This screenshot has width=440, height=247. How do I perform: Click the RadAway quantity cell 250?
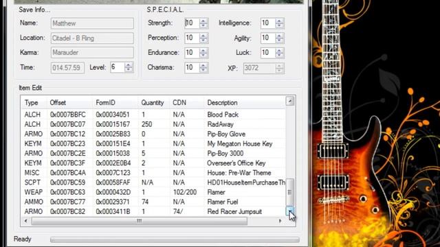click(146, 124)
